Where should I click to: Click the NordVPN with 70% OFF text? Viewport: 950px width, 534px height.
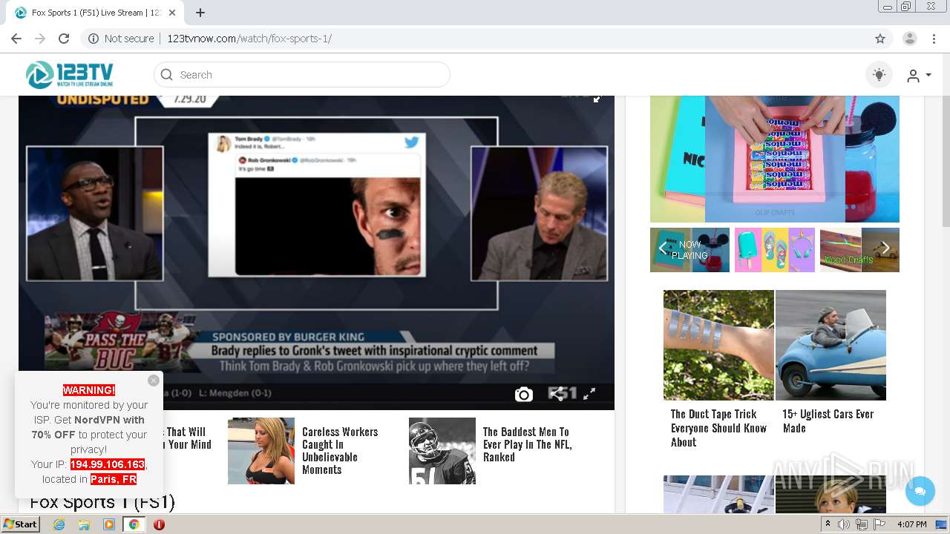click(88, 427)
